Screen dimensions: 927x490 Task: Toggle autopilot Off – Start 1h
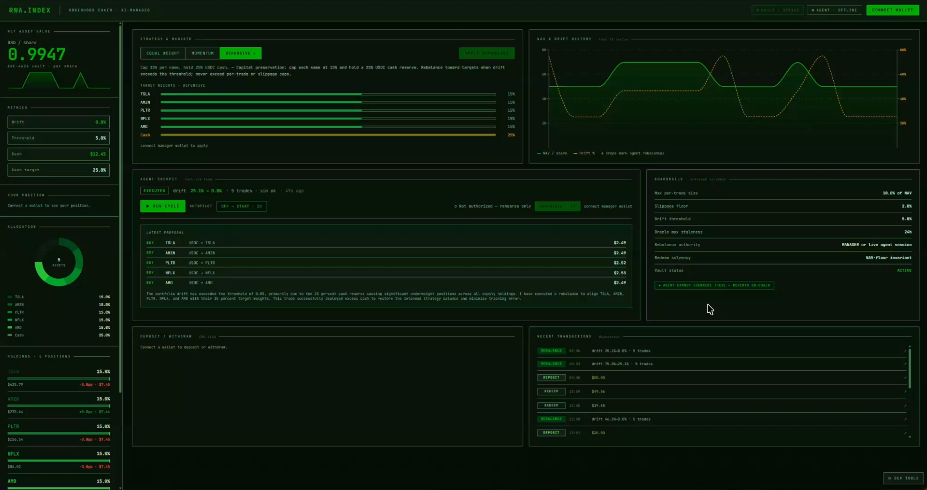click(241, 206)
